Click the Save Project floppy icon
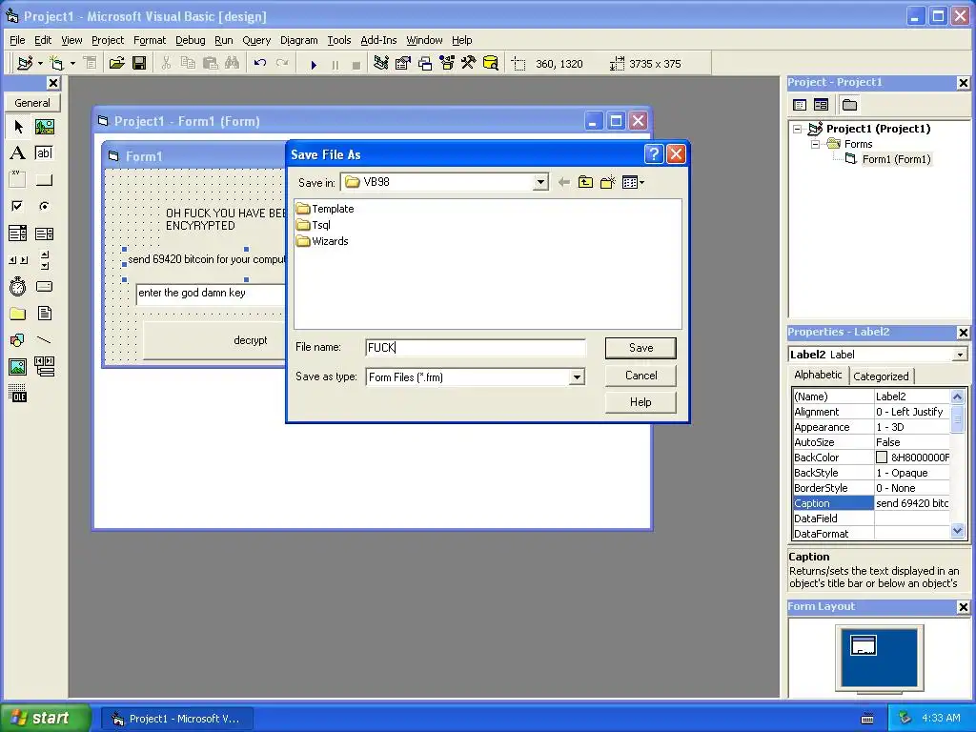Viewport: 976px width, 732px height. click(139, 63)
